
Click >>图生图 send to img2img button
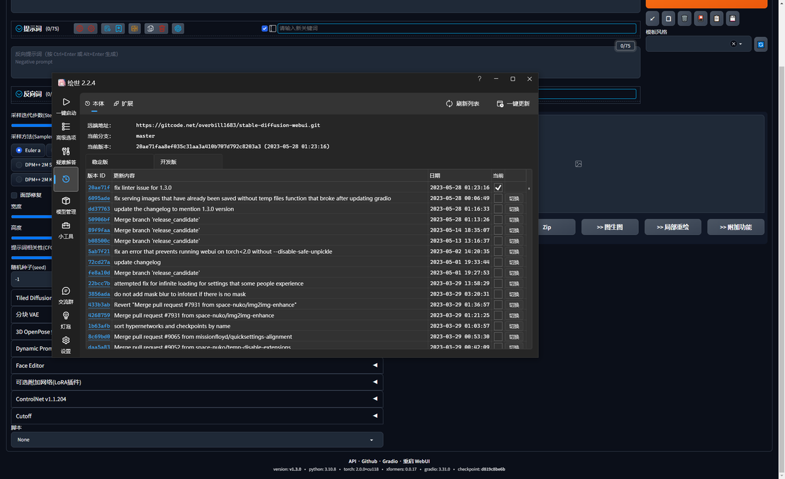[x=610, y=227]
